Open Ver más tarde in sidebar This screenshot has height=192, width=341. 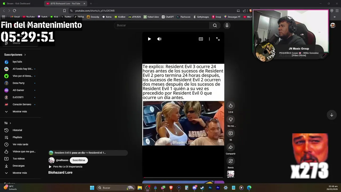click(x=20, y=144)
